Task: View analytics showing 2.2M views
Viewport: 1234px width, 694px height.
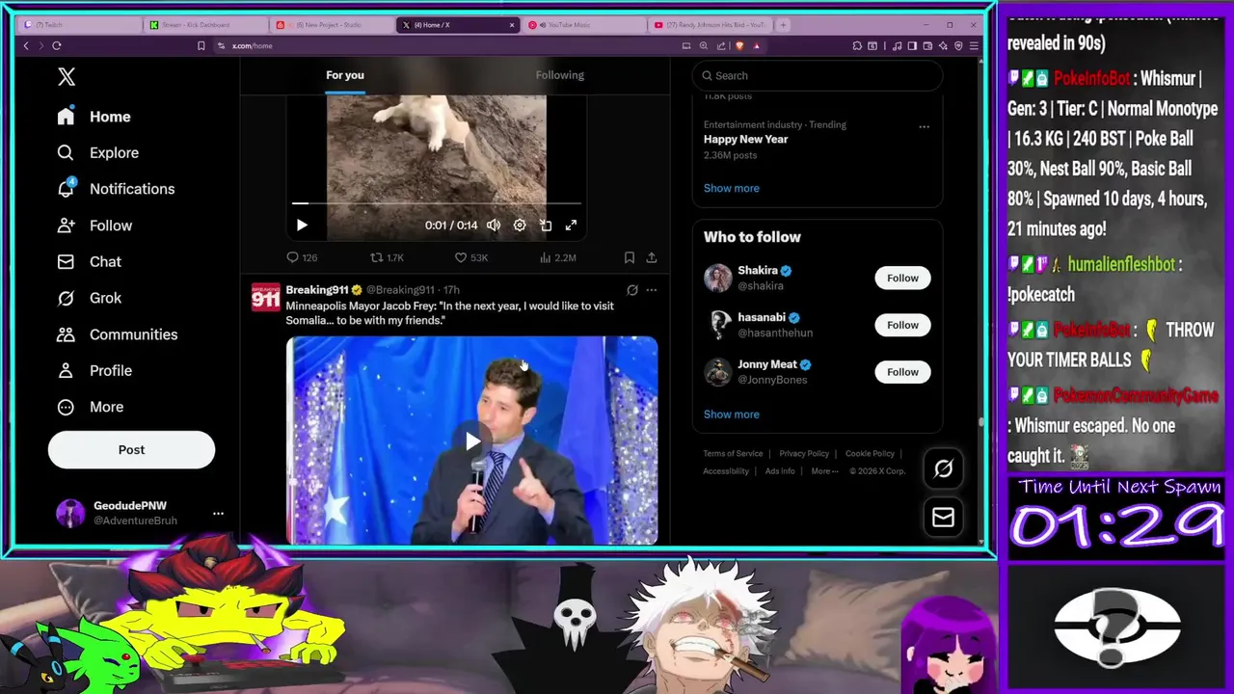Action: [557, 257]
